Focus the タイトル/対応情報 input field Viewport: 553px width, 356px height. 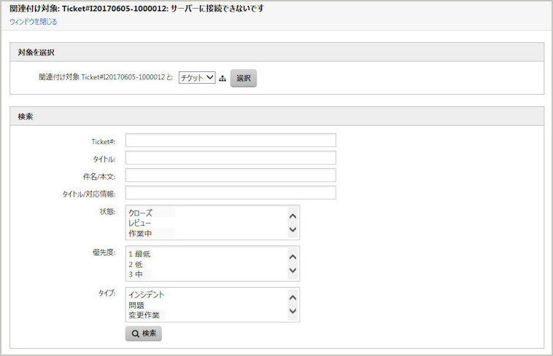click(x=230, y=193)
